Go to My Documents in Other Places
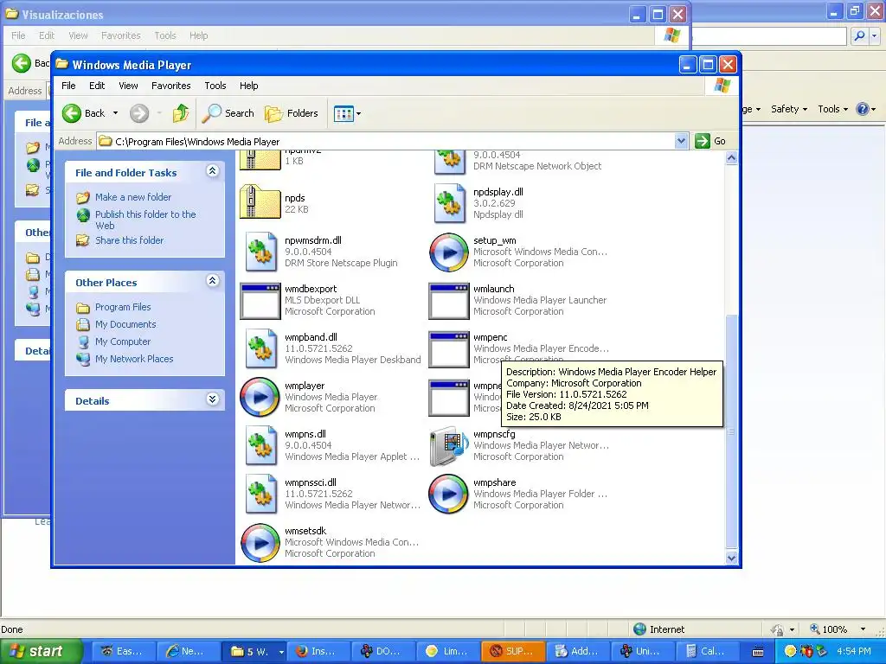This screenshot has height=664, width=886. [125, 325]
